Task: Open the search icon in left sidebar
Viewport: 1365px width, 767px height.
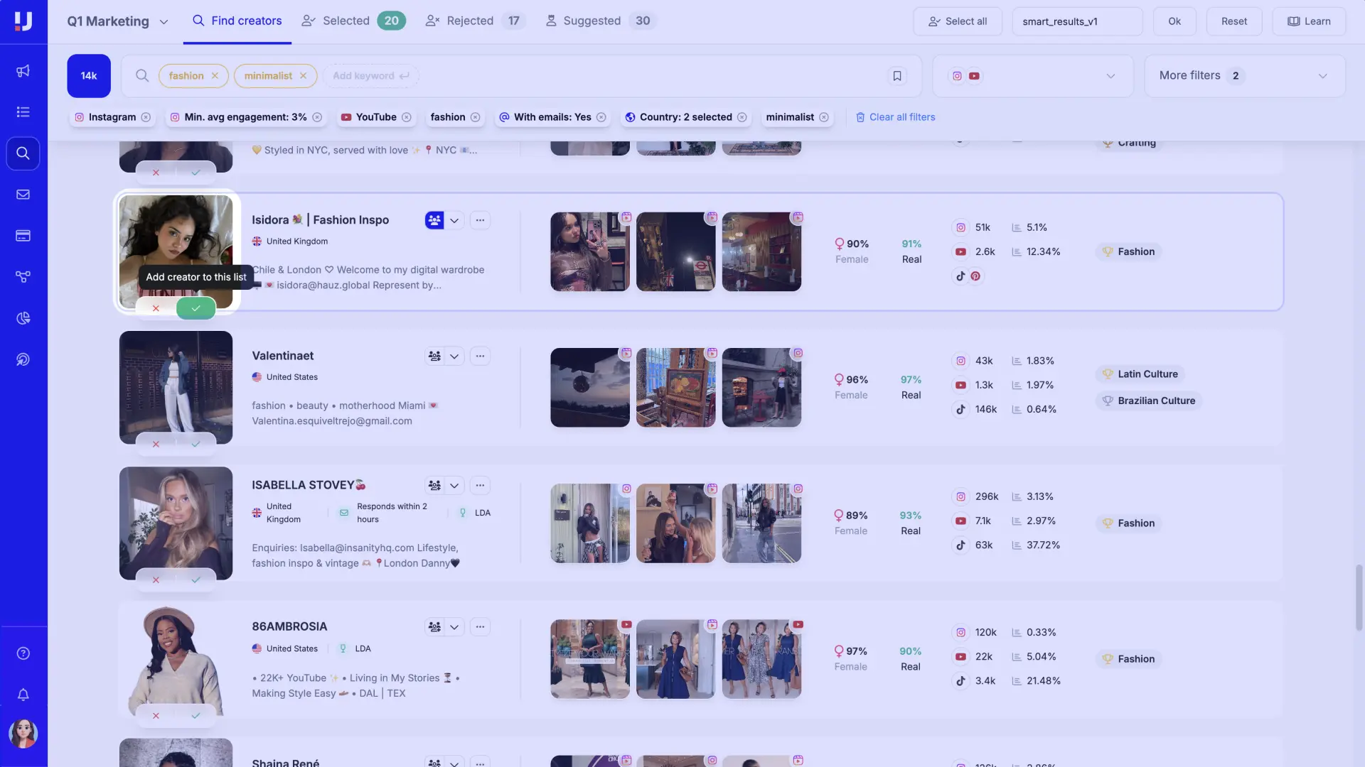Action: coord(23,153)
